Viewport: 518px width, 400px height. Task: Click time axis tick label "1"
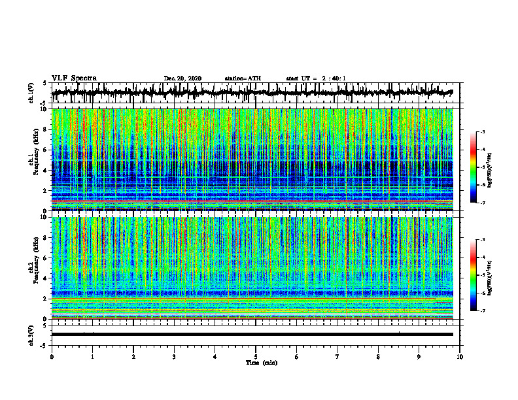pos(92,357)
